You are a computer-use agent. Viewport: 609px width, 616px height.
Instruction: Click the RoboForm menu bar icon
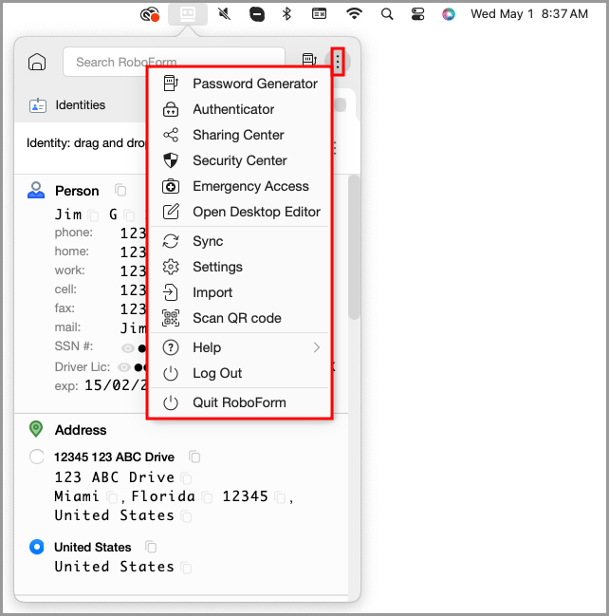(188, 14)
